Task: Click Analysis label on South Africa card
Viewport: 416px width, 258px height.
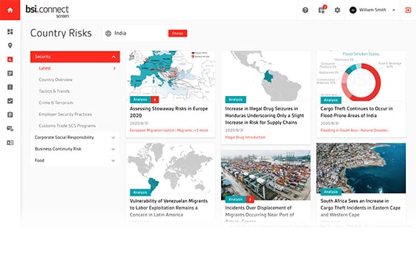Action: [331, 192]
